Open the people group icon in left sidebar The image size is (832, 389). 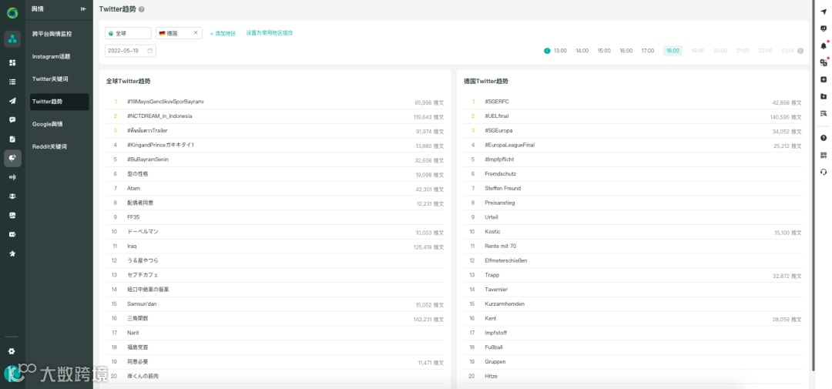click(x=12, y=196)
